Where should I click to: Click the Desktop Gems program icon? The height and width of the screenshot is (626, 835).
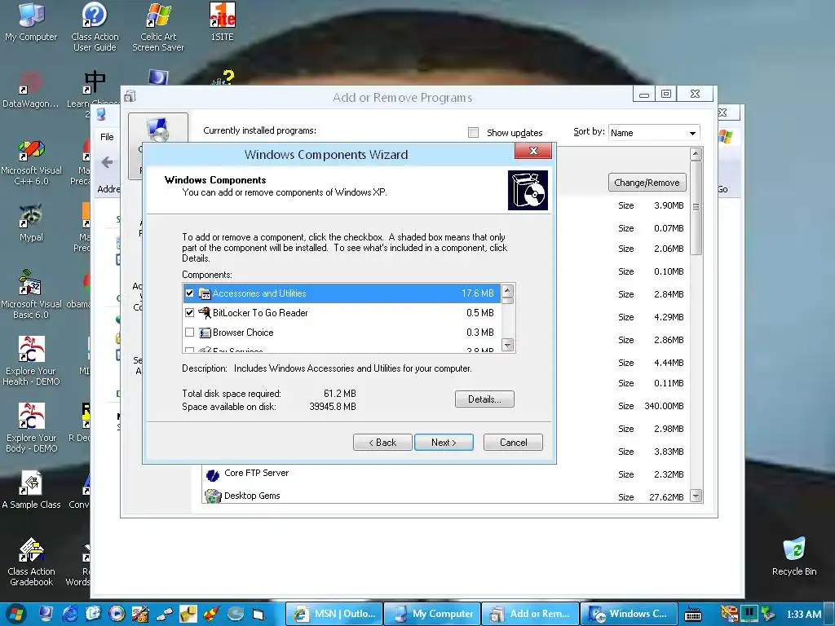(213, 496)
